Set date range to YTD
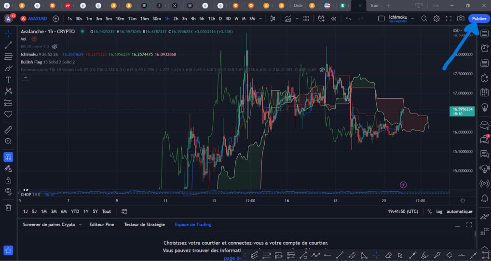This screenshot has width=491, height=261. click(x=75, y=211)
